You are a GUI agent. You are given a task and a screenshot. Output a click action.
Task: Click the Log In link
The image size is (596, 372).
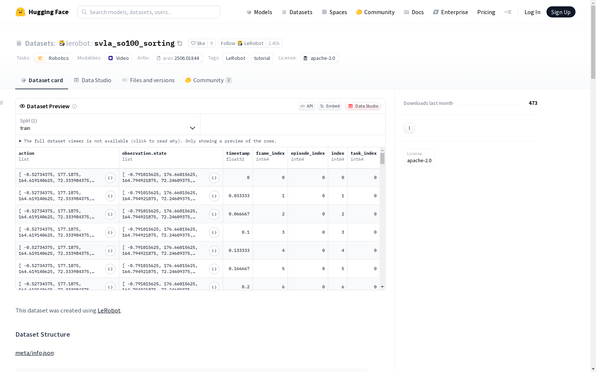click(532, 12)
